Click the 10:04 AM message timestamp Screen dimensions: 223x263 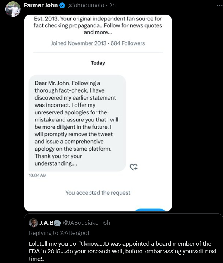(x=38, y=175)
